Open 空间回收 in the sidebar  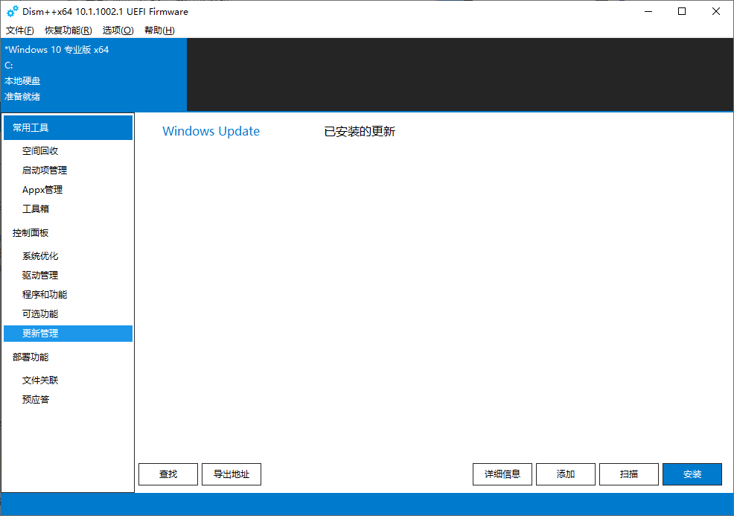pyautogui.click(x=40, y=151)
